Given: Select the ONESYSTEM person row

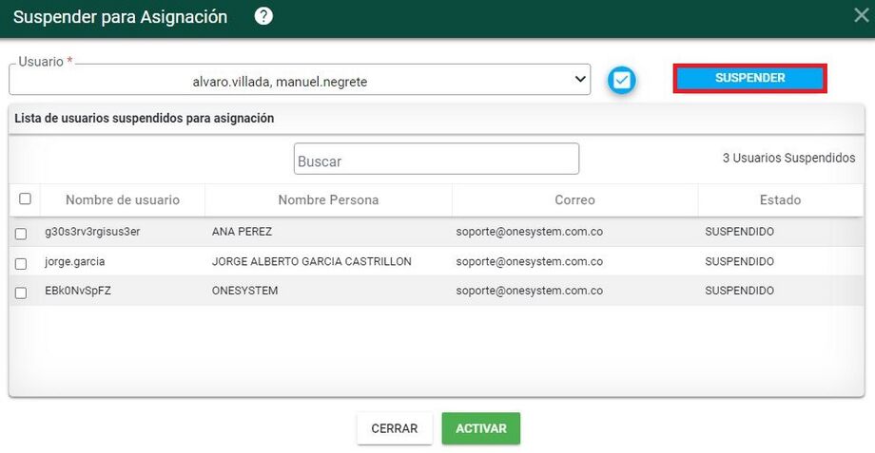Looking at the screenshot, I should [244, 292].
